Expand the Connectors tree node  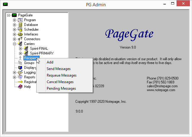point(14,39)
